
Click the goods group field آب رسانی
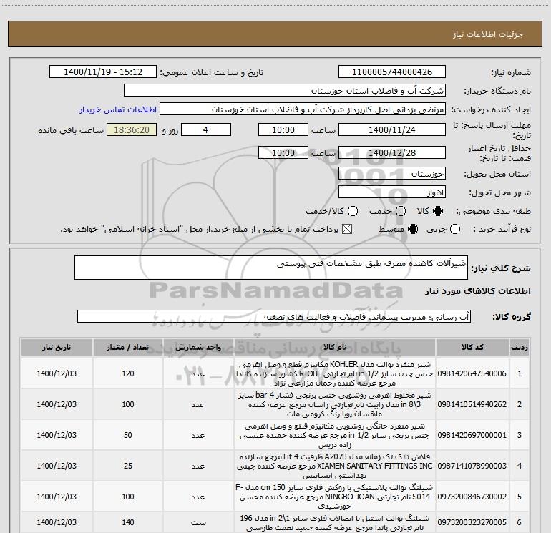tap(274, 316)
